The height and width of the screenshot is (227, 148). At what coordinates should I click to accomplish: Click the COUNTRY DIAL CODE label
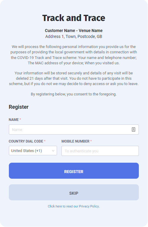pos(26,141)
